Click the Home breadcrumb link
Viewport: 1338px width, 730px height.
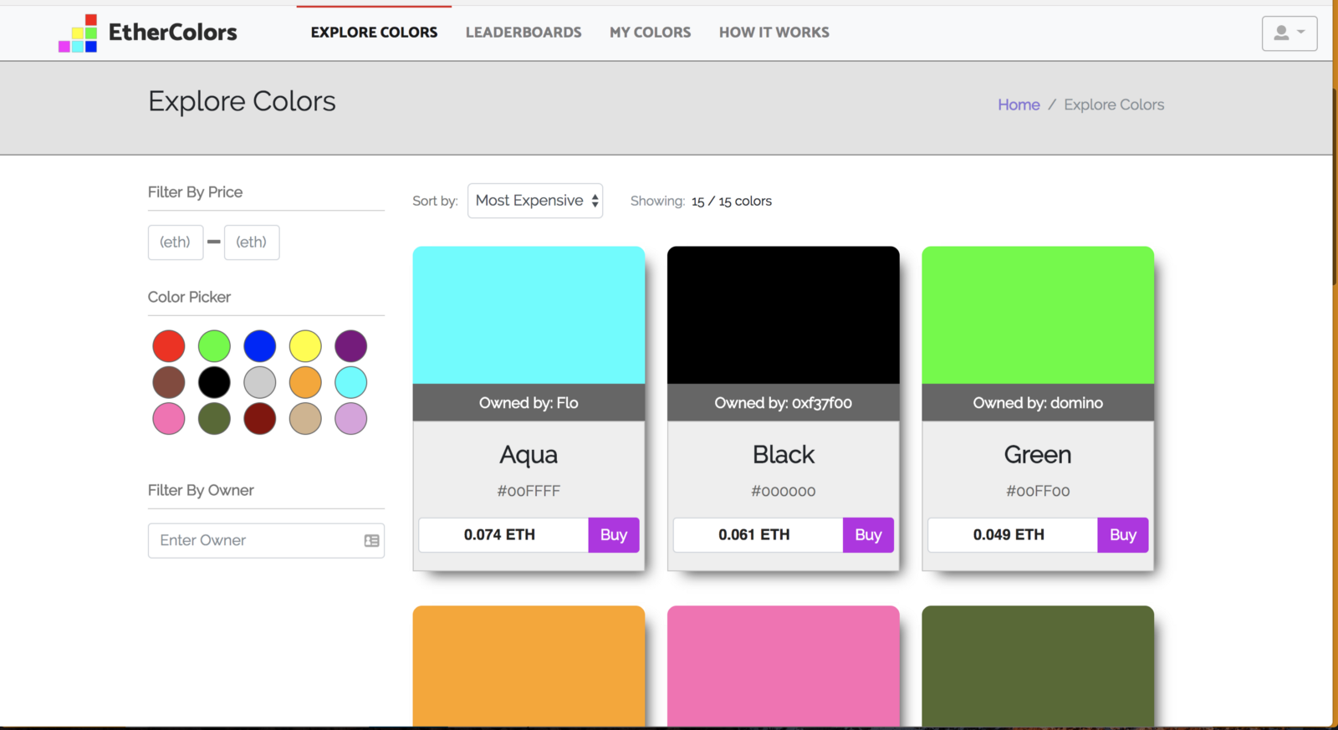point(1019,105)
